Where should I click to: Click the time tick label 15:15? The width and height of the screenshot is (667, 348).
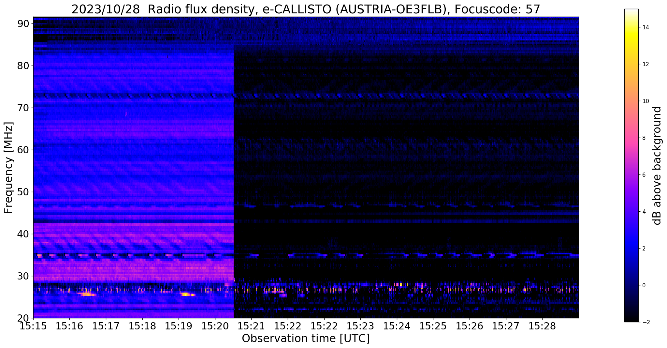tap(33, 326)
